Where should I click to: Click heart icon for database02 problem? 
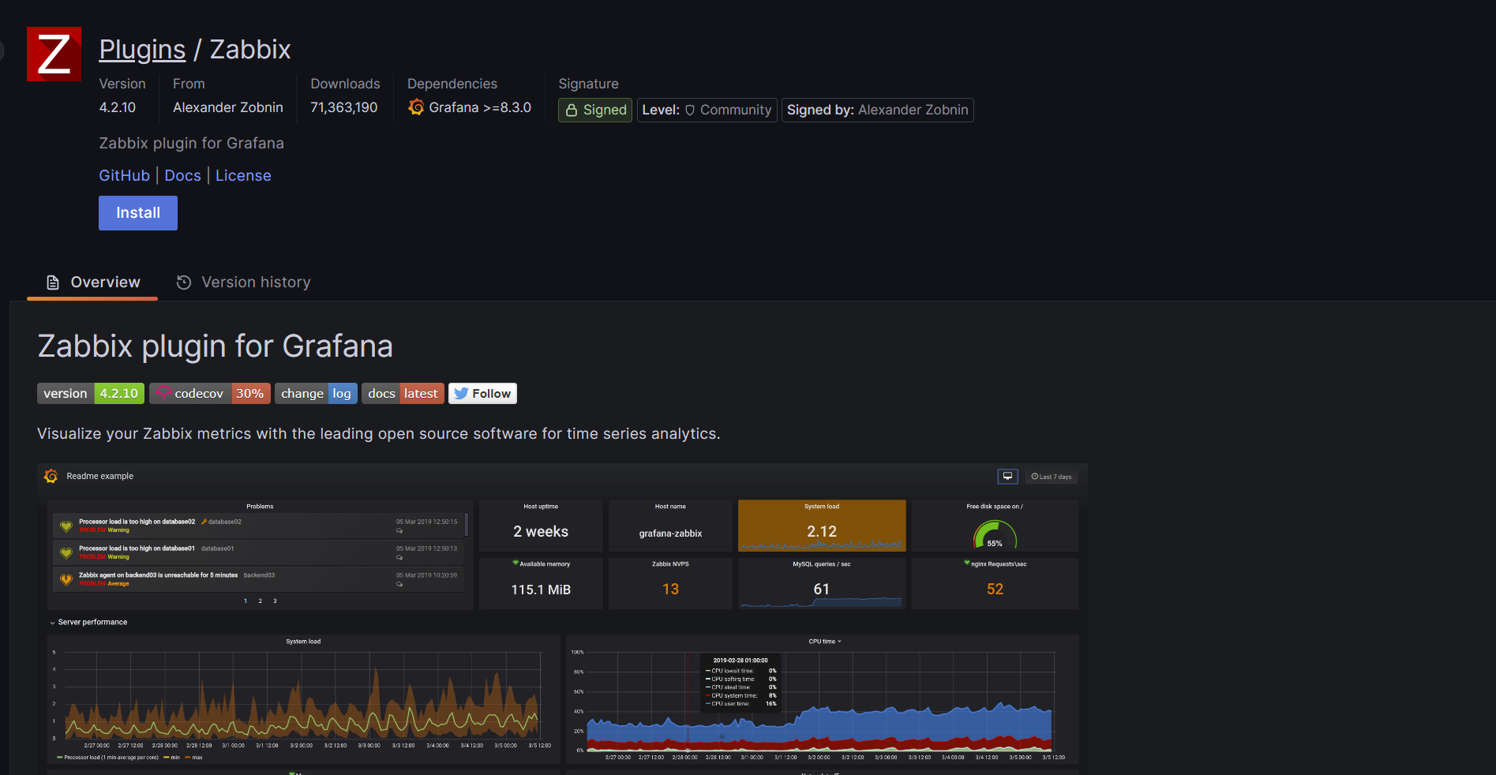[x=66, y=526]
